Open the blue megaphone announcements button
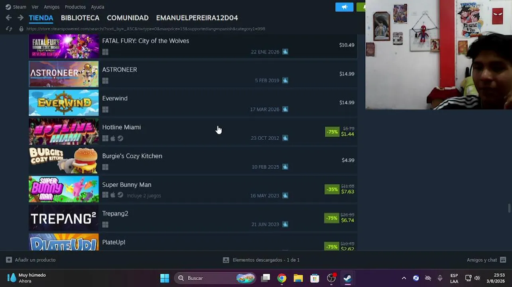Viewport: 512px width, 287px height. tap(345, 7)
